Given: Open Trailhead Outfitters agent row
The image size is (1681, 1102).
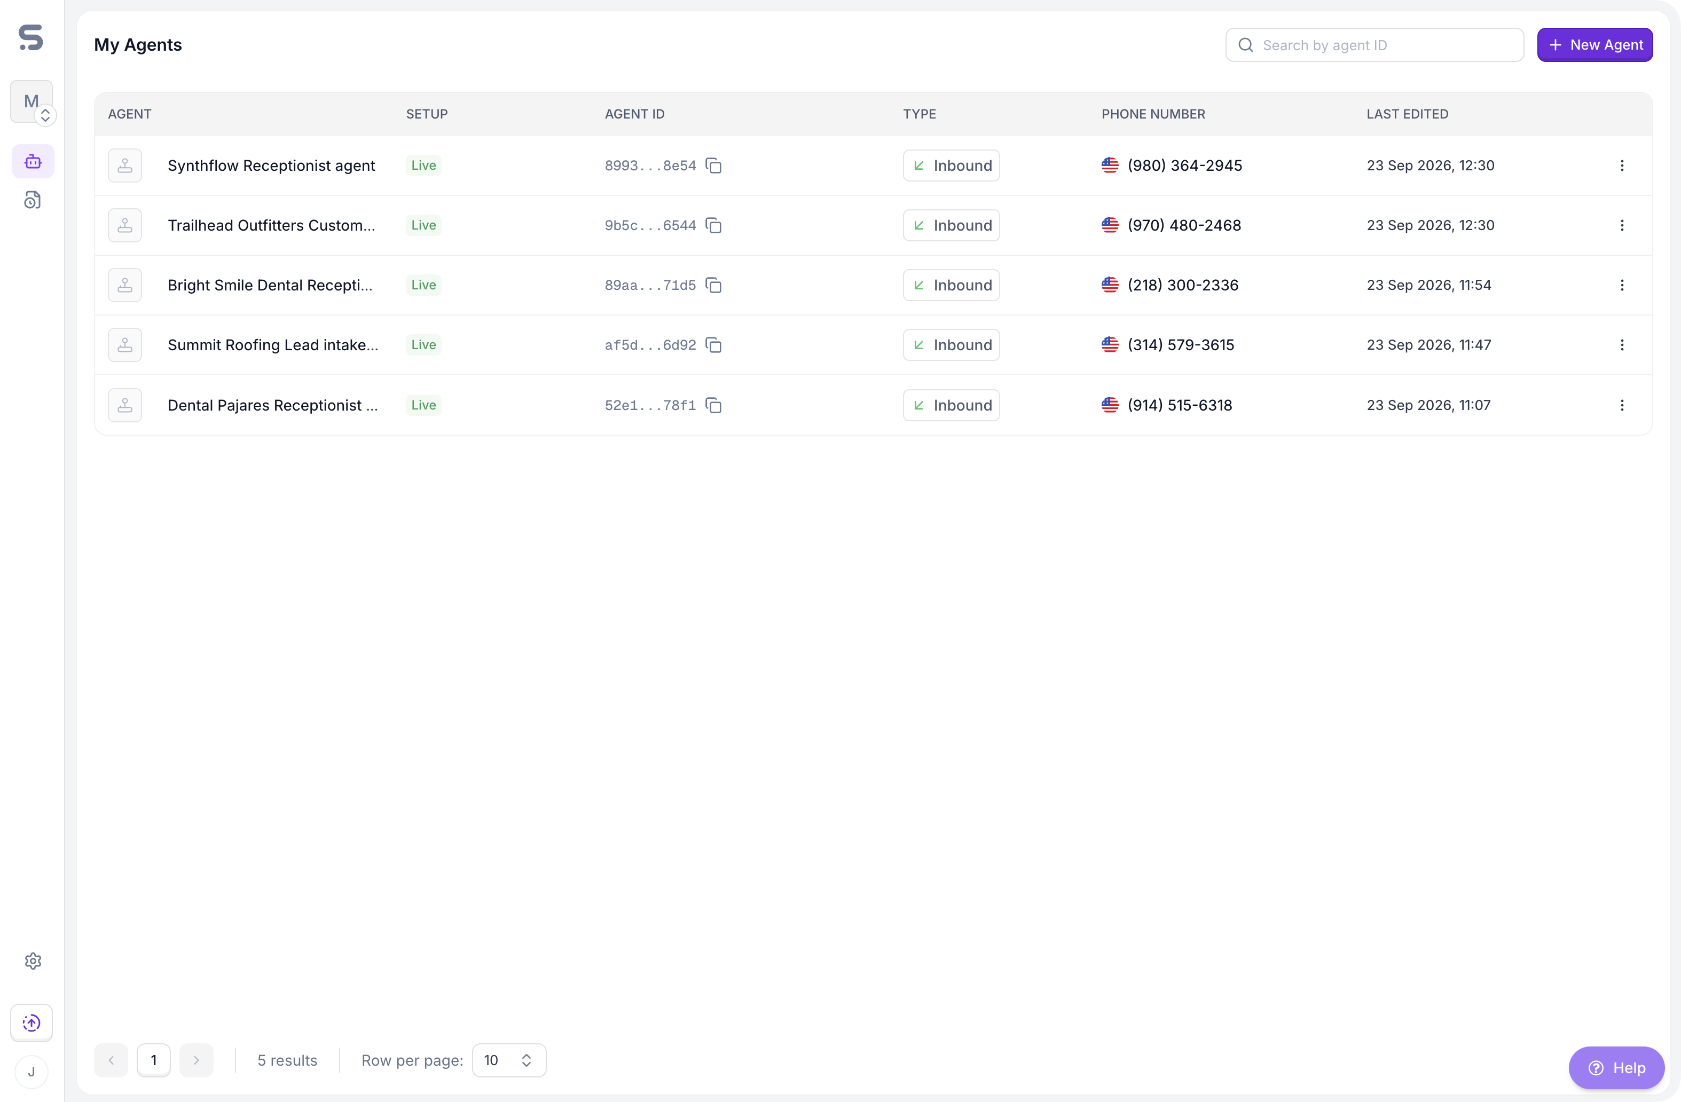Looking at the screenshot, I should coord(873,225).
